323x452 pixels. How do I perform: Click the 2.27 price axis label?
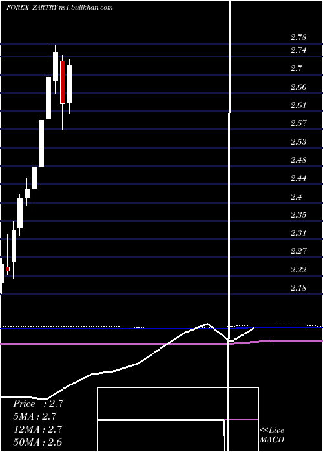pyautogui.click(x=298, y=251)
